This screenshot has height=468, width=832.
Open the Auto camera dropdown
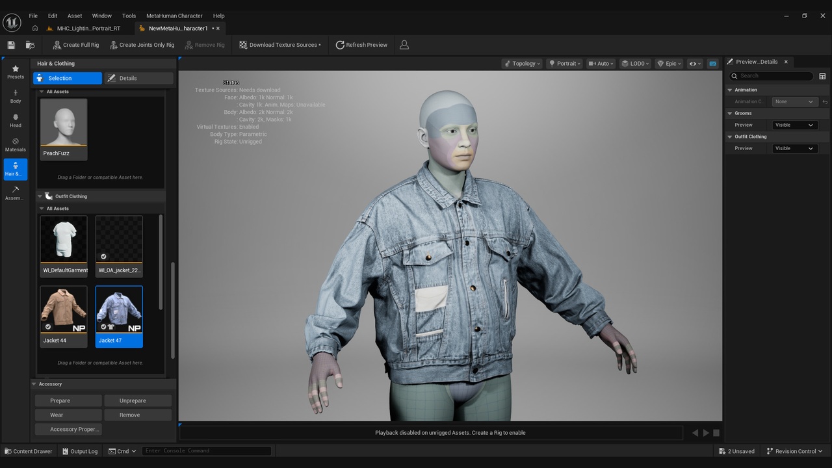tap(601, 64)
